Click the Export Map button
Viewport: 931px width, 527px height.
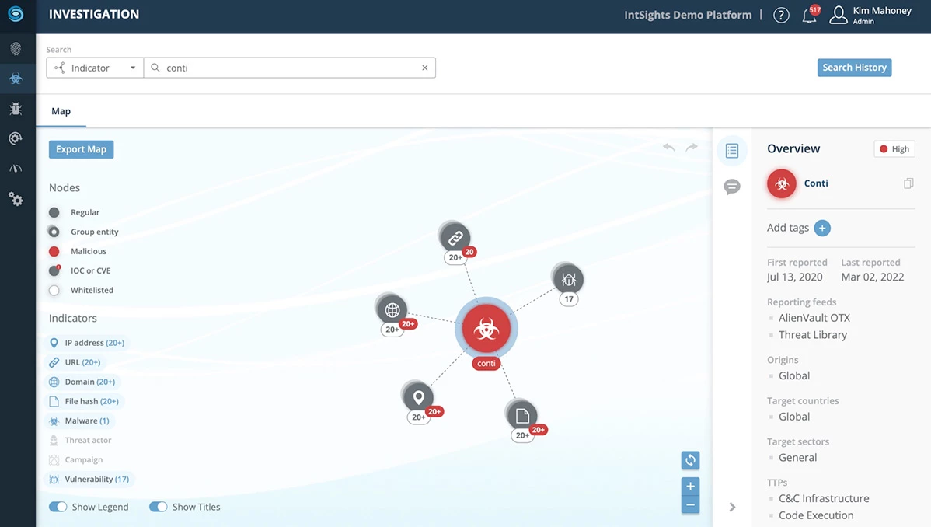coord(81,149)
